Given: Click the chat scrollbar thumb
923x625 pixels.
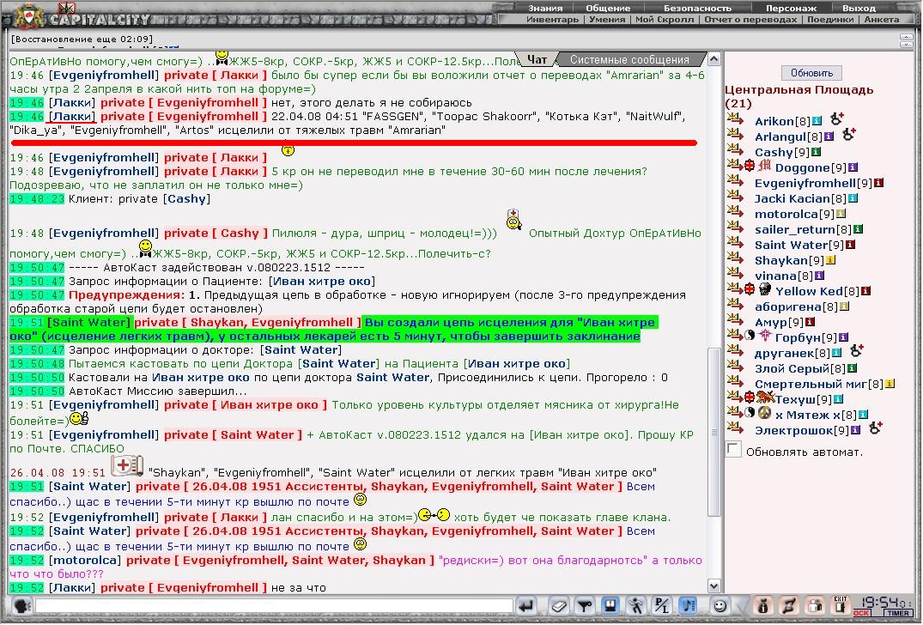Looking at the screenshot, I should pyautogui.click(x=714, y=433).
